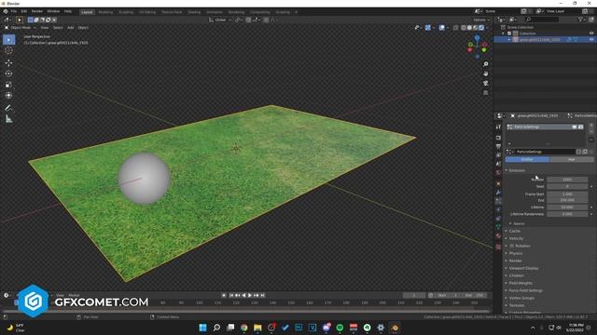Switch to rendered viewport shading
597x335 pixels.
[481, 28]
